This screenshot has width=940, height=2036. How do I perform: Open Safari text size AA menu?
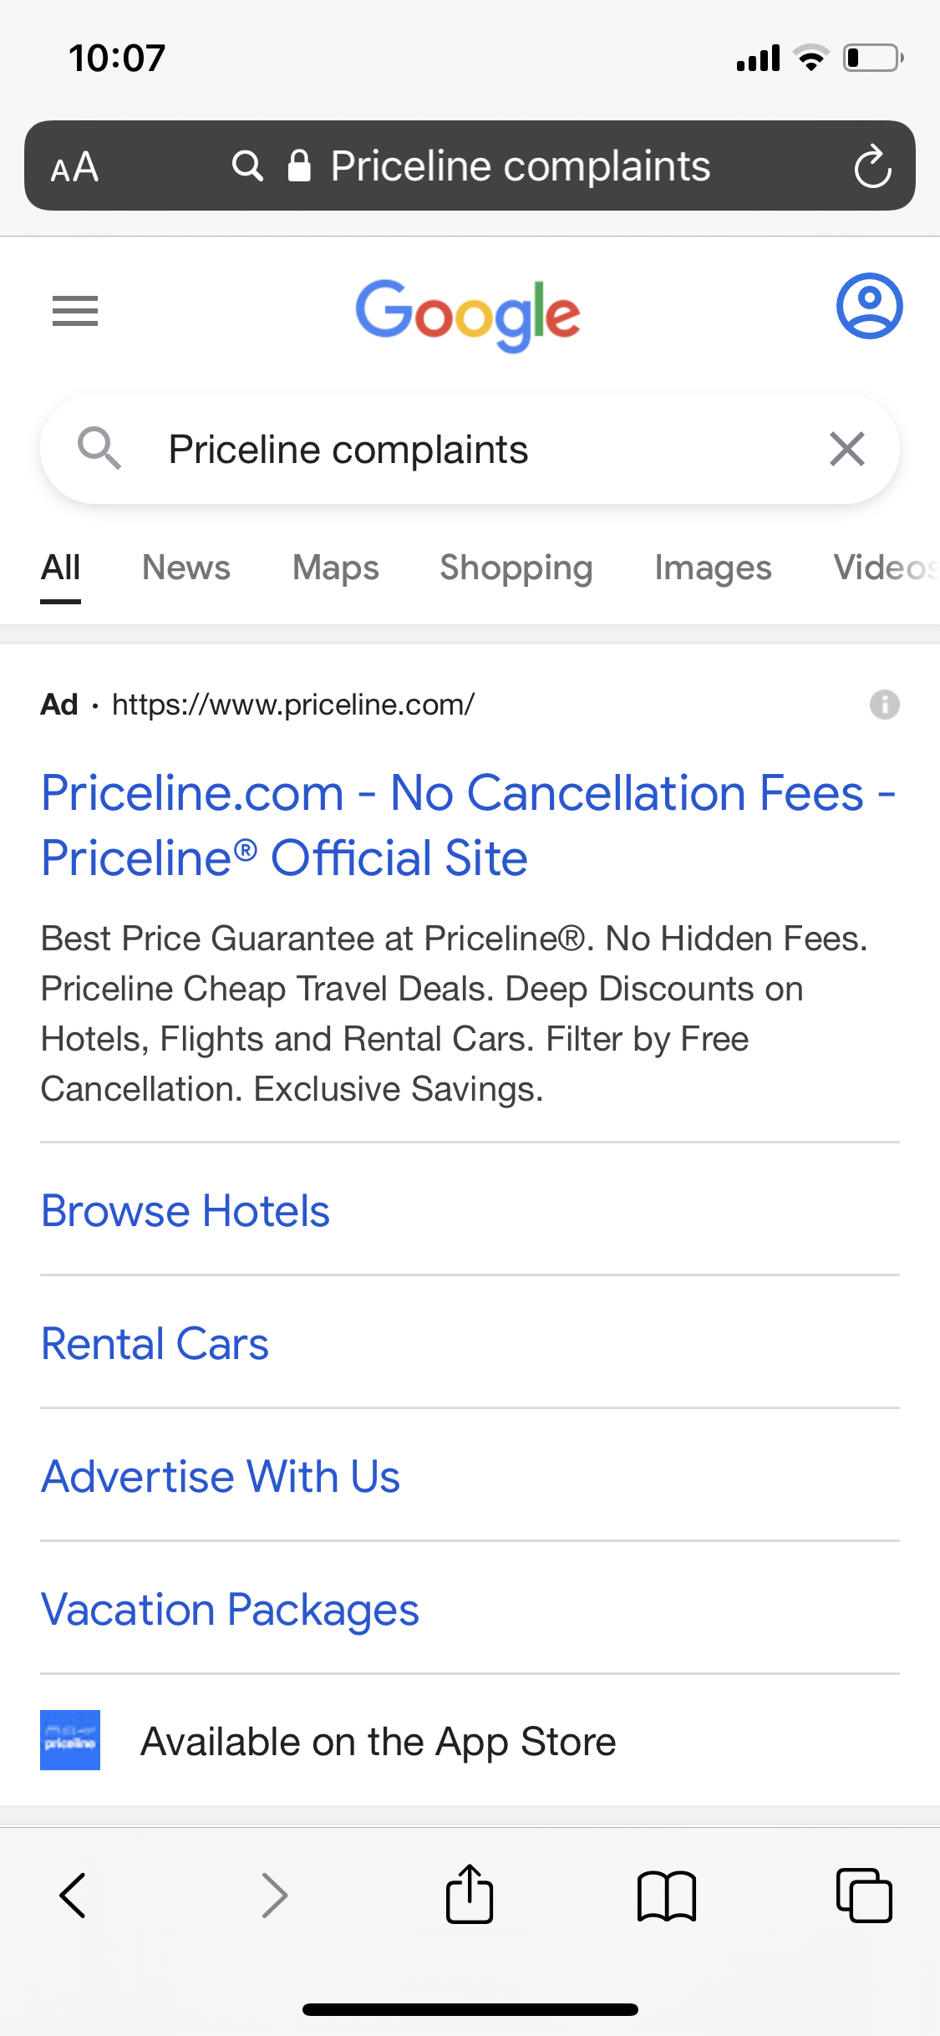tap(75, 167)
